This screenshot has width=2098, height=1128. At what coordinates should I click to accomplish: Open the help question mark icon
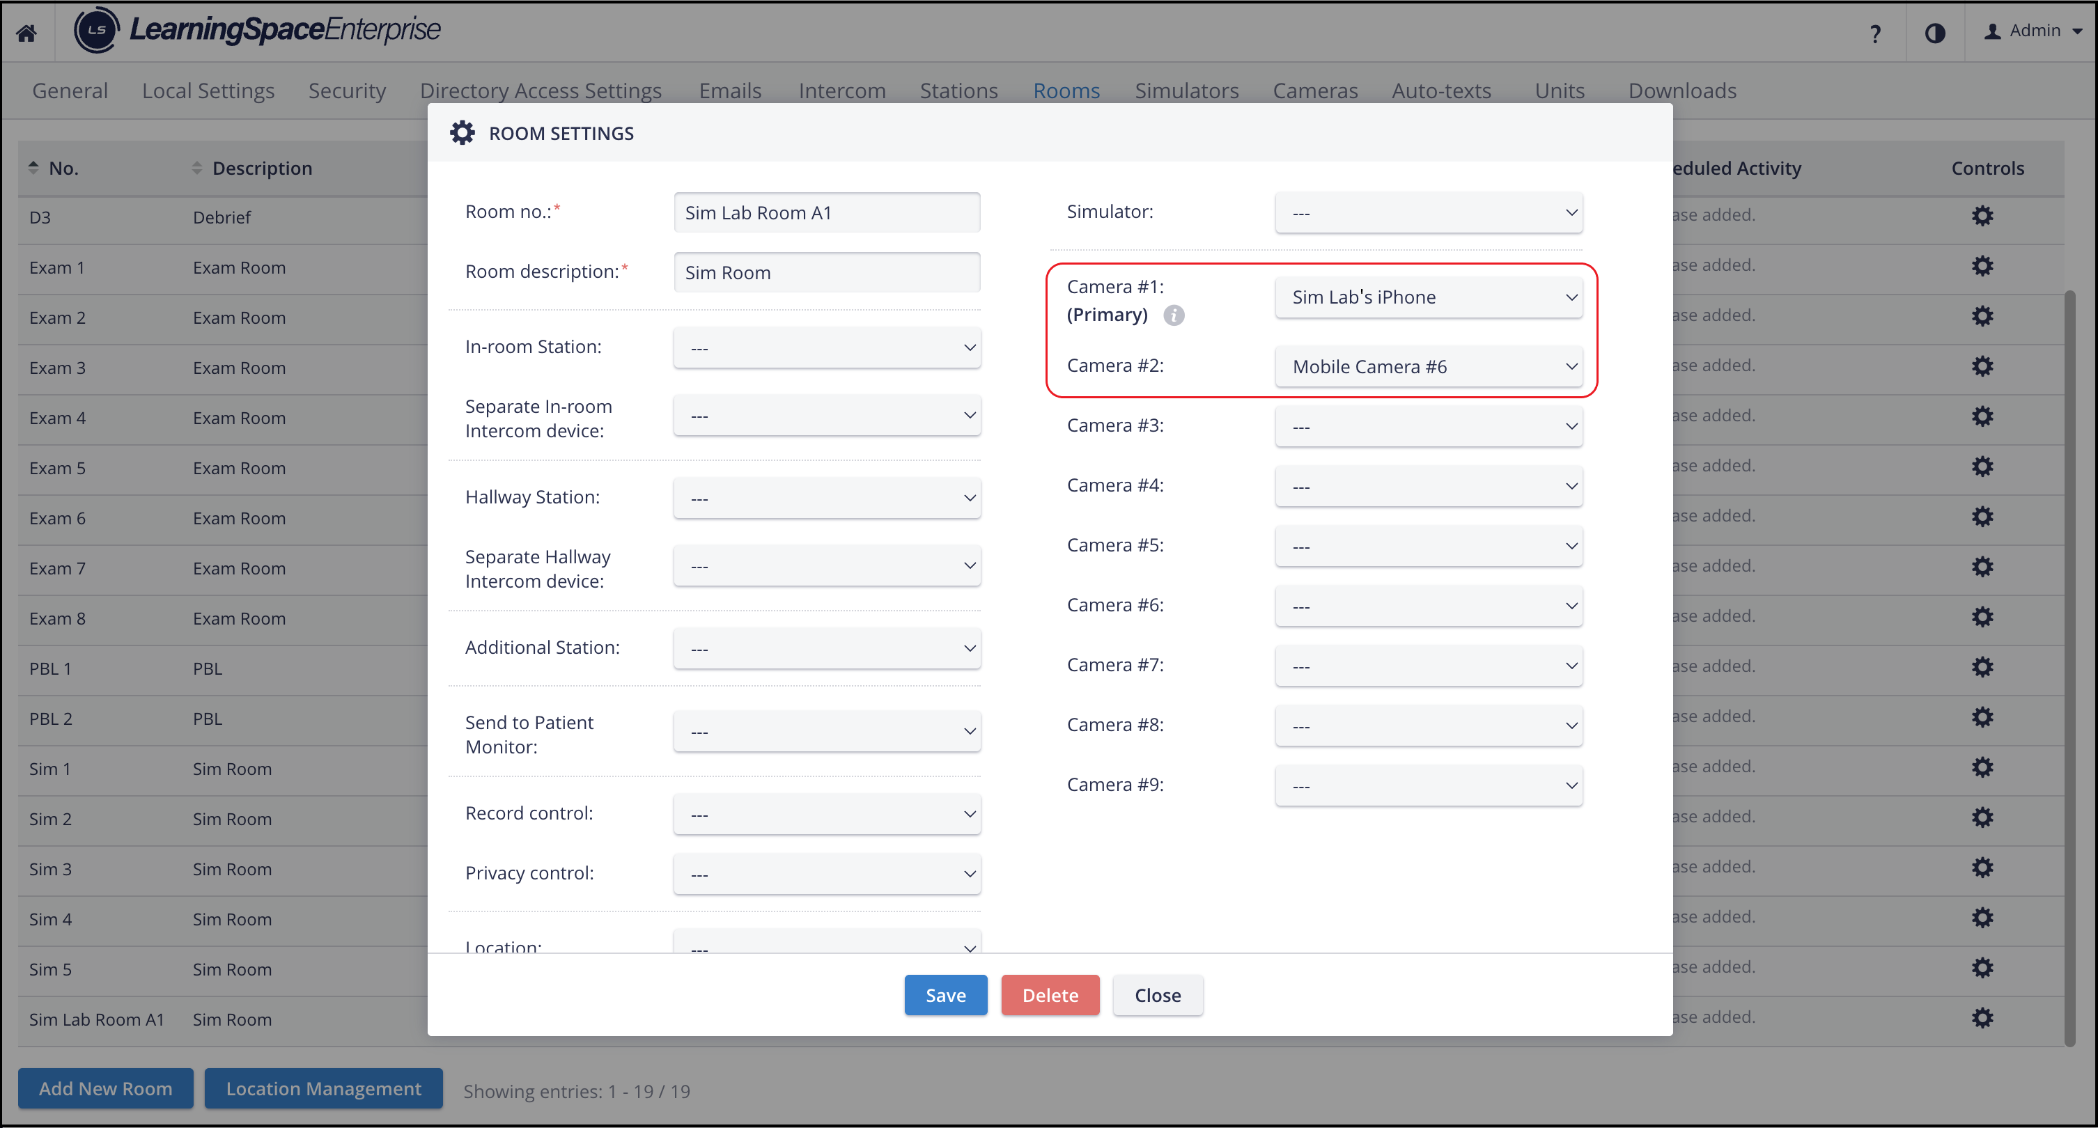(1876, 33)
